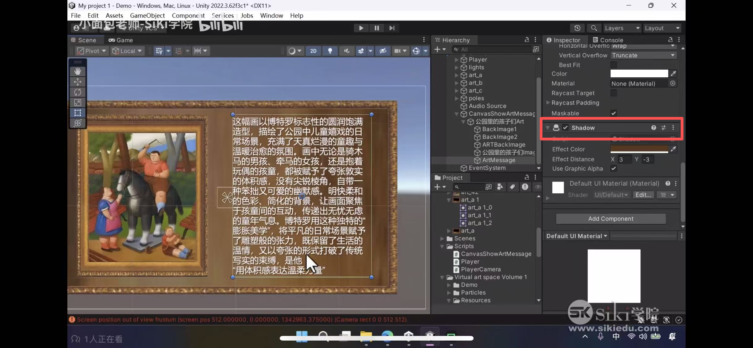The image size is (753, 348).
Task: Open the Layout dropdown
Action: point(662,28)
